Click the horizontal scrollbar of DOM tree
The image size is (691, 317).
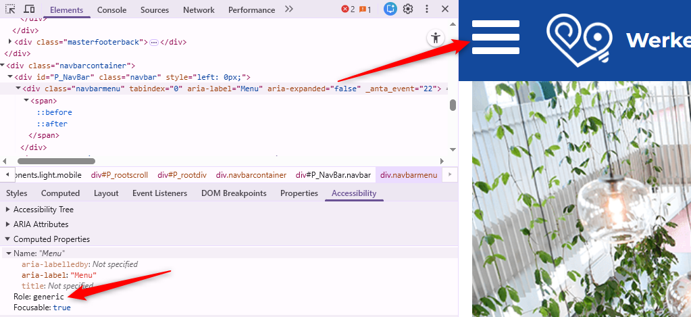pos(56,162)
